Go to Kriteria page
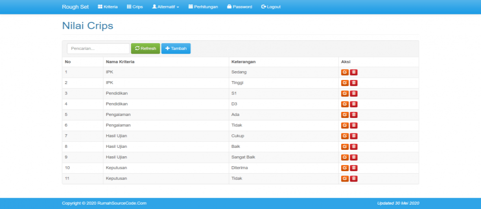Screen dimensions: 481x209 tap(108, 7)
